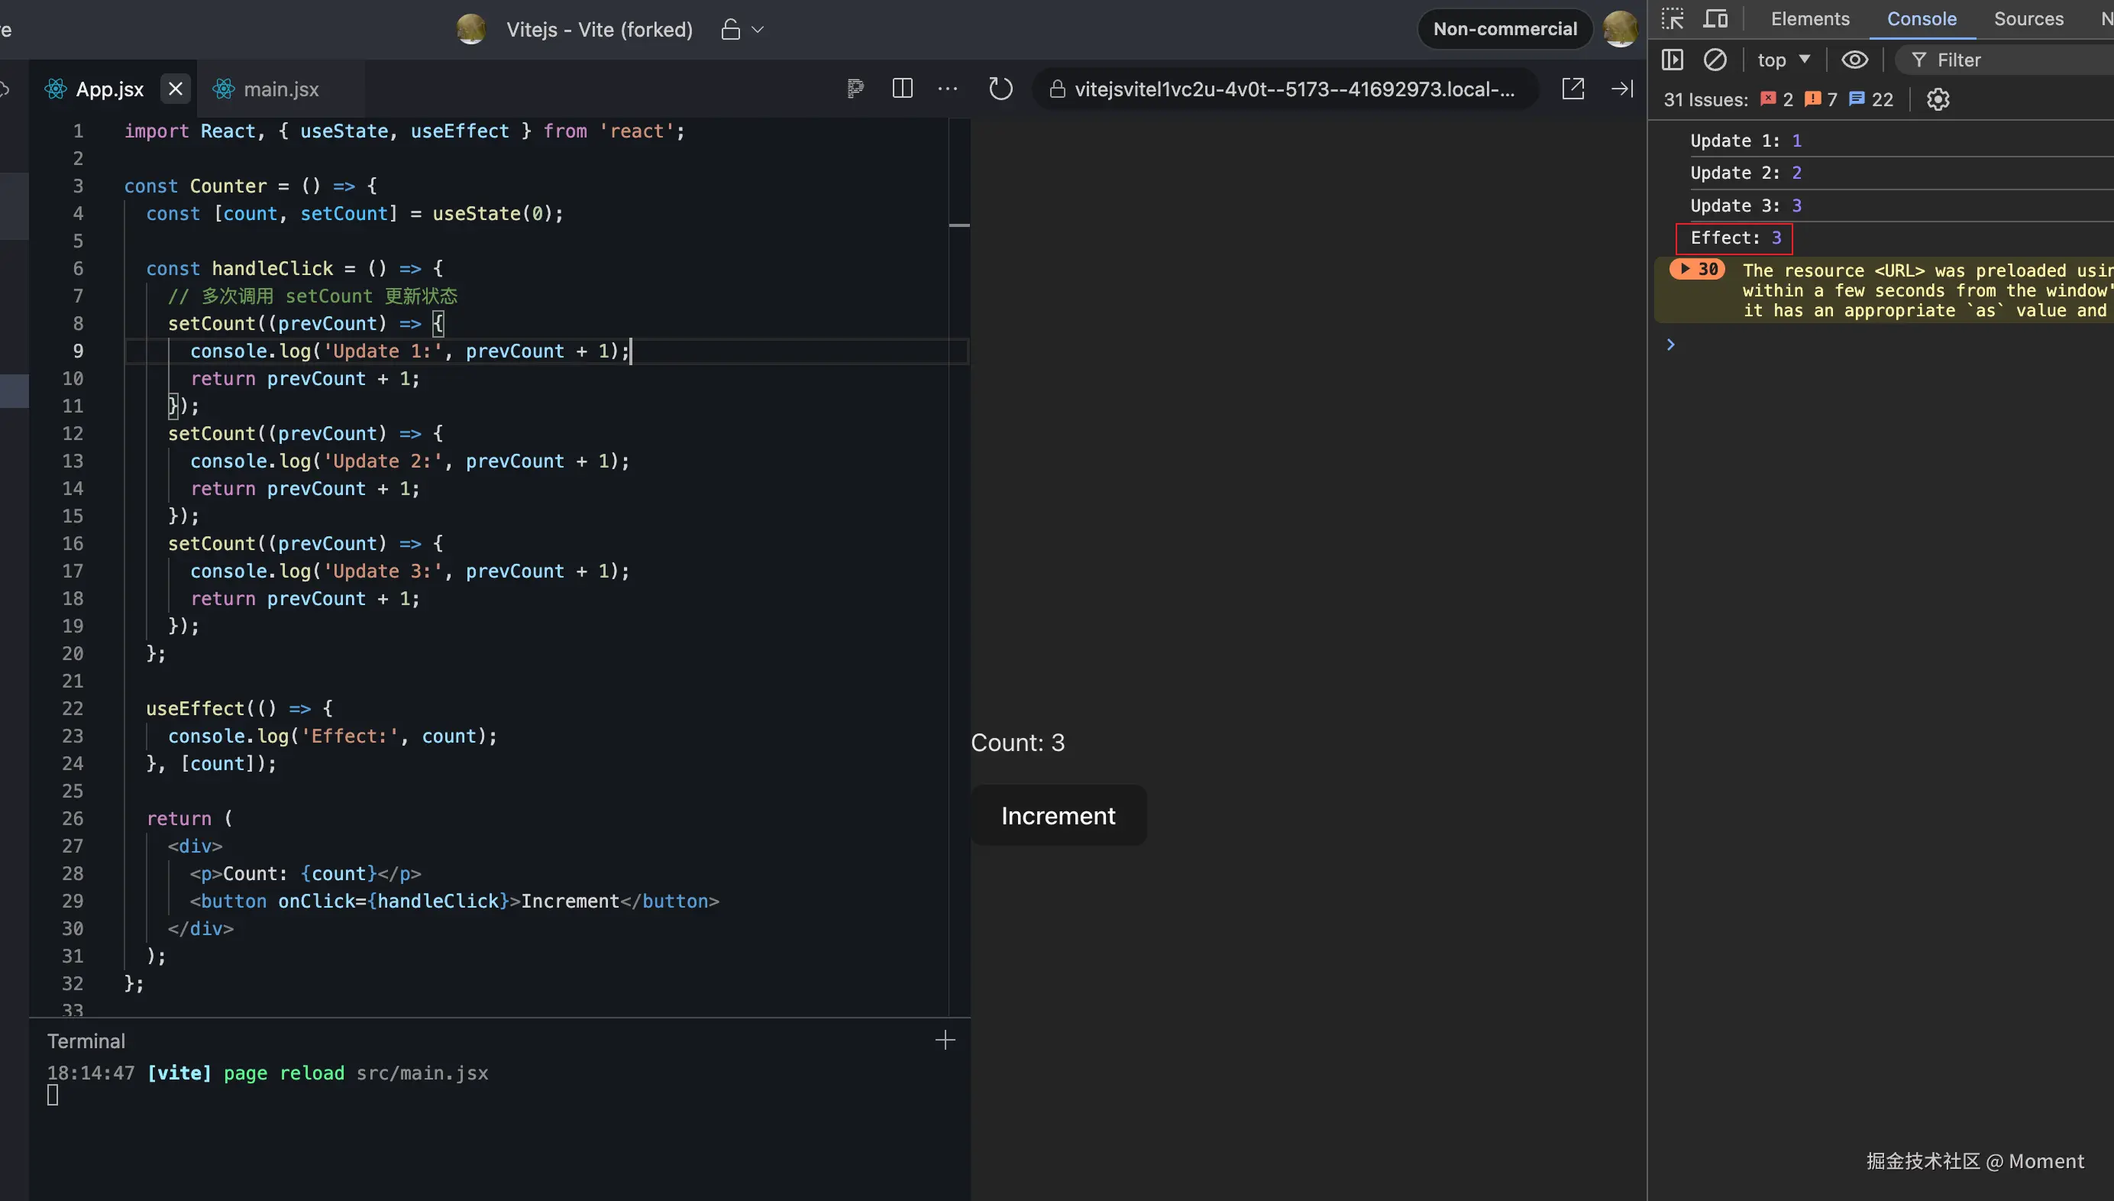Click the split editor icon
The height and width of the screenshot is (1201, 2114).
tap(902, 89)
